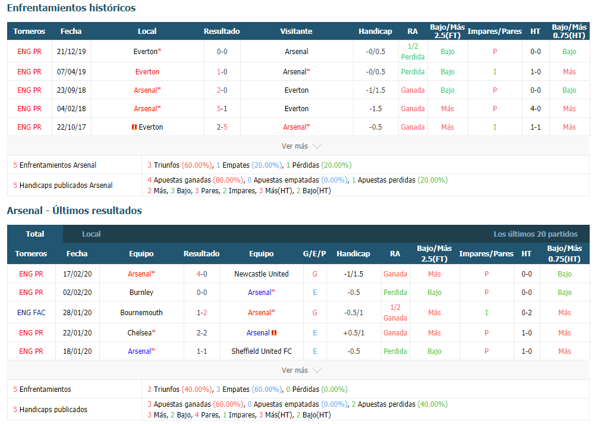
Task: Click the 0-0 result on 21/12/19
Action: [222, 52]
